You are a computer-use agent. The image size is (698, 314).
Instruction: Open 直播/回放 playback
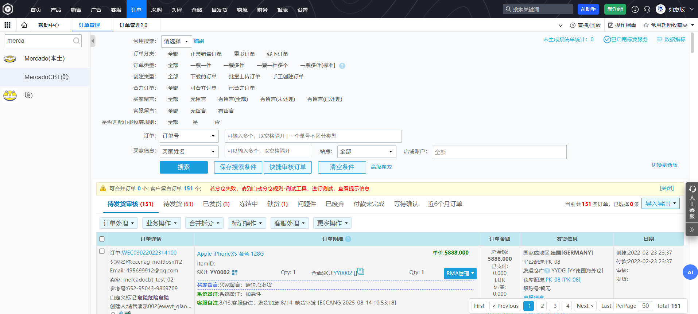pyautogui.click(x=585, y=25)
